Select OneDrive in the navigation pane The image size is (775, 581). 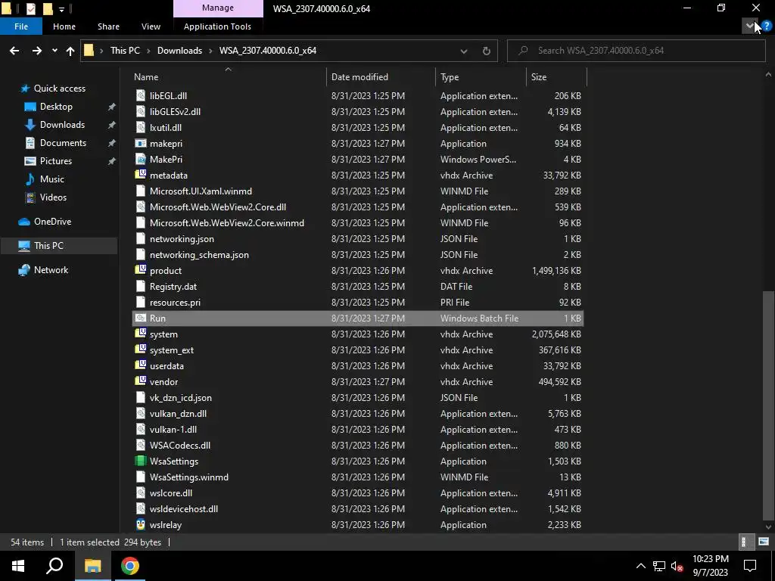pyautogui.click(x=52, y=222)
